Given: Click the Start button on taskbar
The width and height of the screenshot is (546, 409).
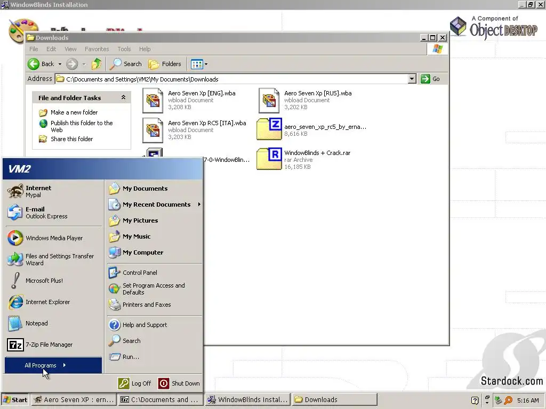Looking at the screenshot, I should [15, 400].
